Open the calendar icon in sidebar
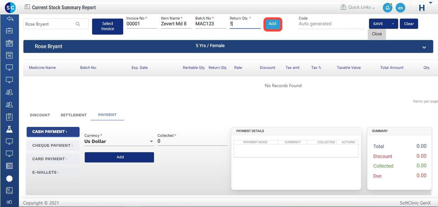 pos(10,55)
